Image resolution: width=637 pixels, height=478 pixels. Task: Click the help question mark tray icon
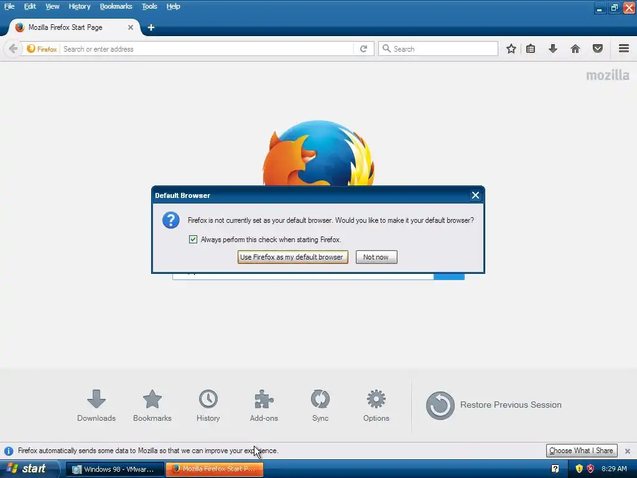pos(555,469)
